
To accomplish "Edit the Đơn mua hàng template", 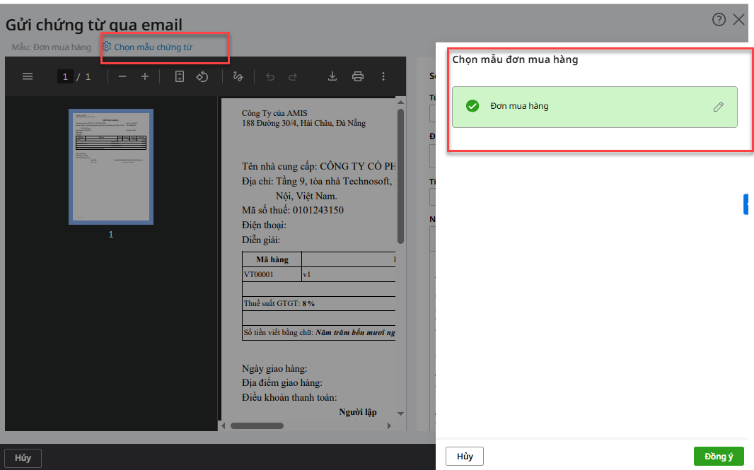I will 718,107.
